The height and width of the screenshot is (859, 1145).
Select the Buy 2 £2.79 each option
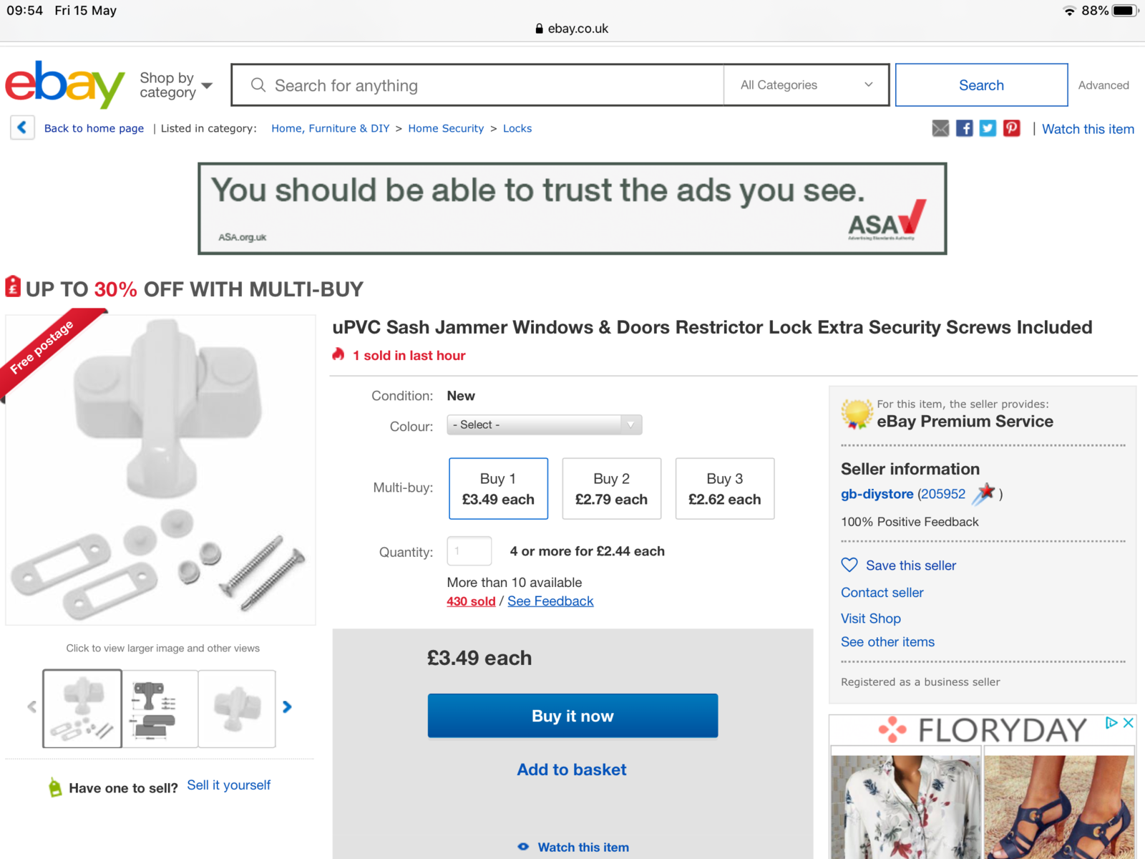(611, 488)
